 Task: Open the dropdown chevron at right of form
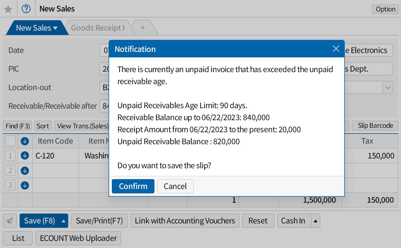click(387, 88)
